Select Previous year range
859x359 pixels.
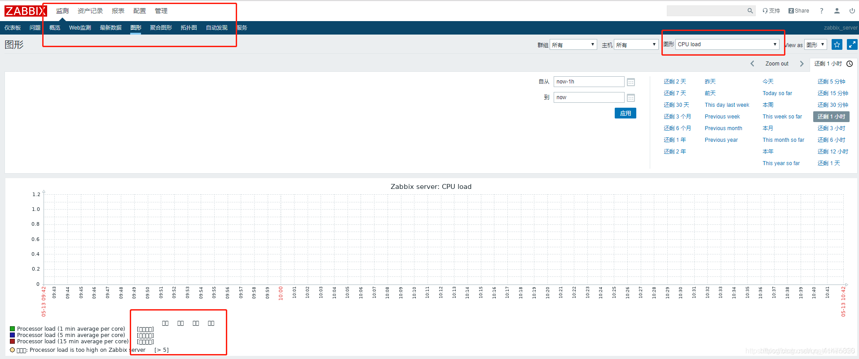[x=721, y=140]
